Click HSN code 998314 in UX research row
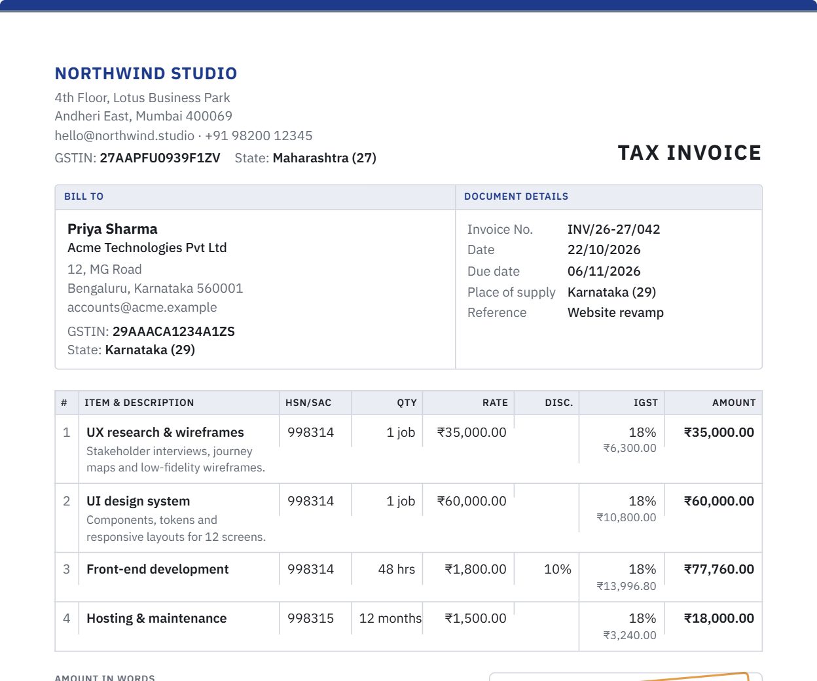817x681 pixels. (x=310, y=432)
